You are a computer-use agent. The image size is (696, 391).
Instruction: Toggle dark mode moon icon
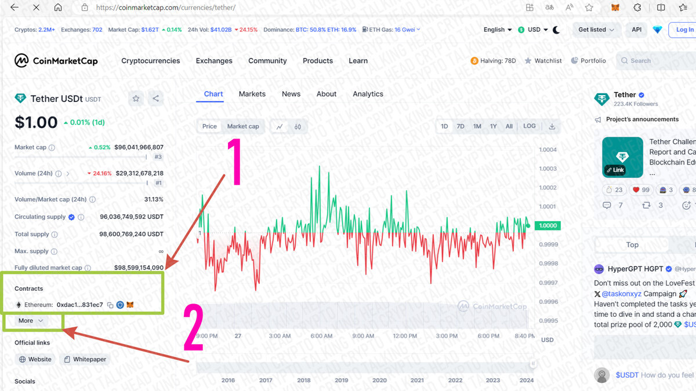coord(556,30)
